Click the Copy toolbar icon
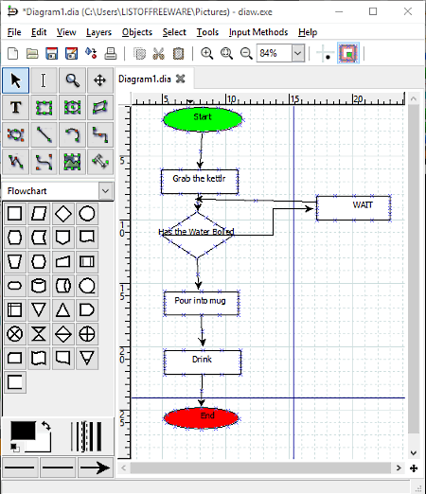Image resolution: width=426 pixels, height=494 pixels. tap(139, 53)
